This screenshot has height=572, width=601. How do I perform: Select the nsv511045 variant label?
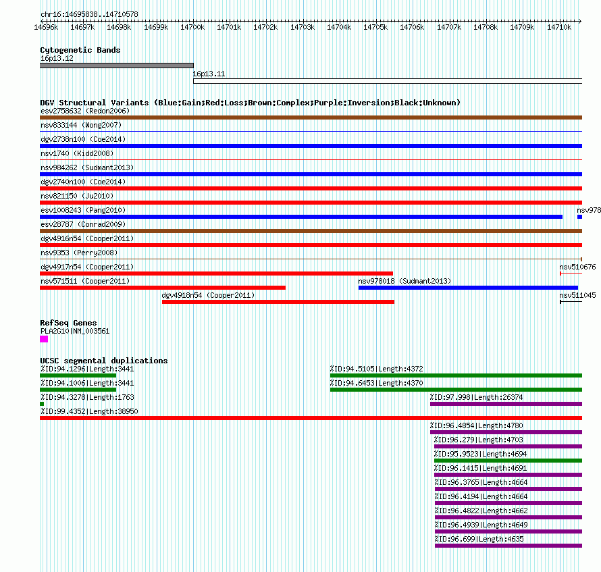(577, 295)
